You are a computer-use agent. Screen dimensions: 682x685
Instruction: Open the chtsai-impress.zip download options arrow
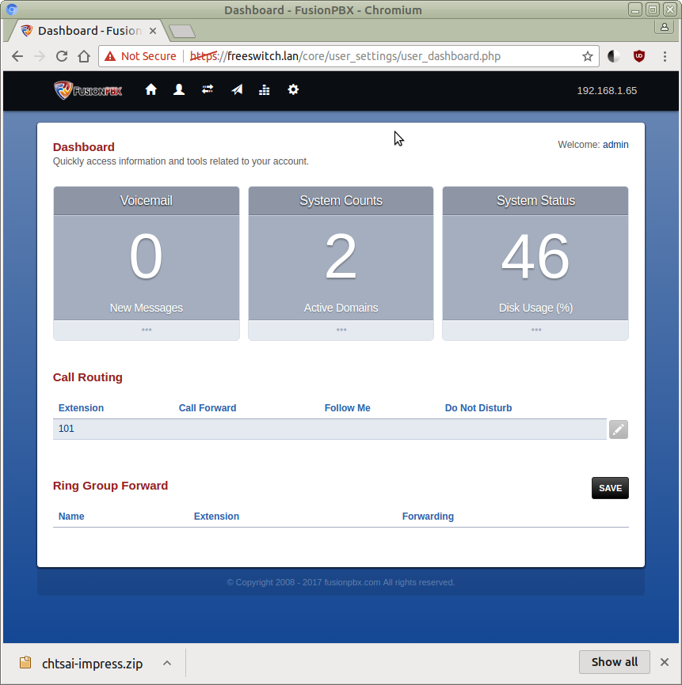tap(167, 663)
